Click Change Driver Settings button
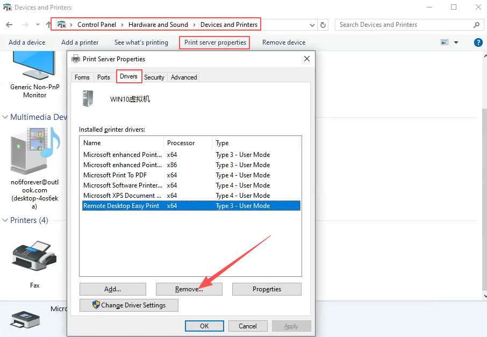This screenshot has width=487, height=337. tap(129, 305)
